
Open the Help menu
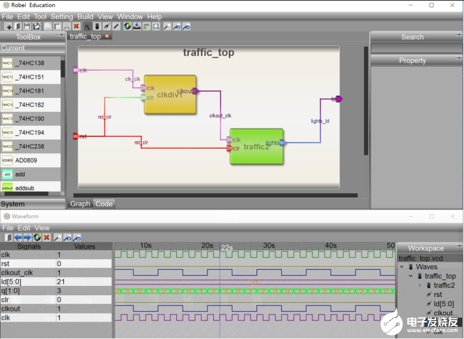coord(154,17)
